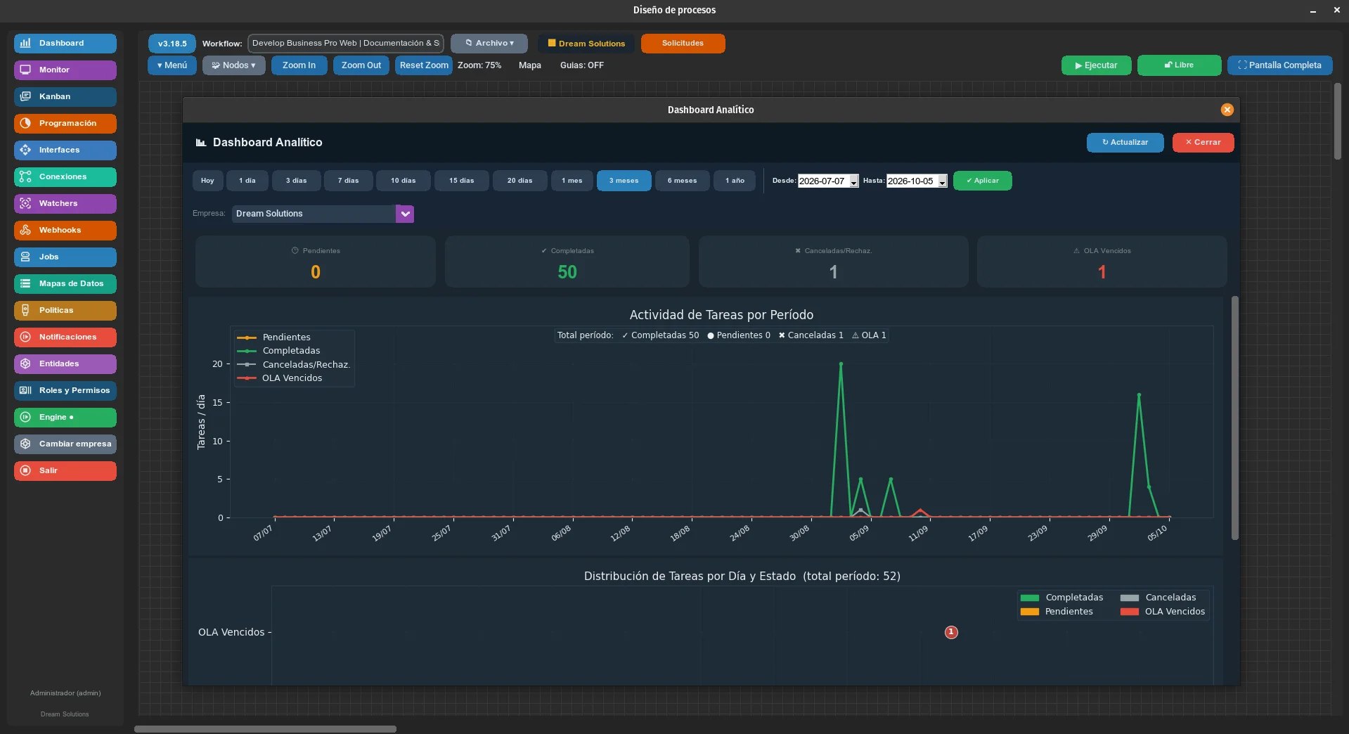
Task: Open the Nodos dropdown
Action: pos(234,65)
